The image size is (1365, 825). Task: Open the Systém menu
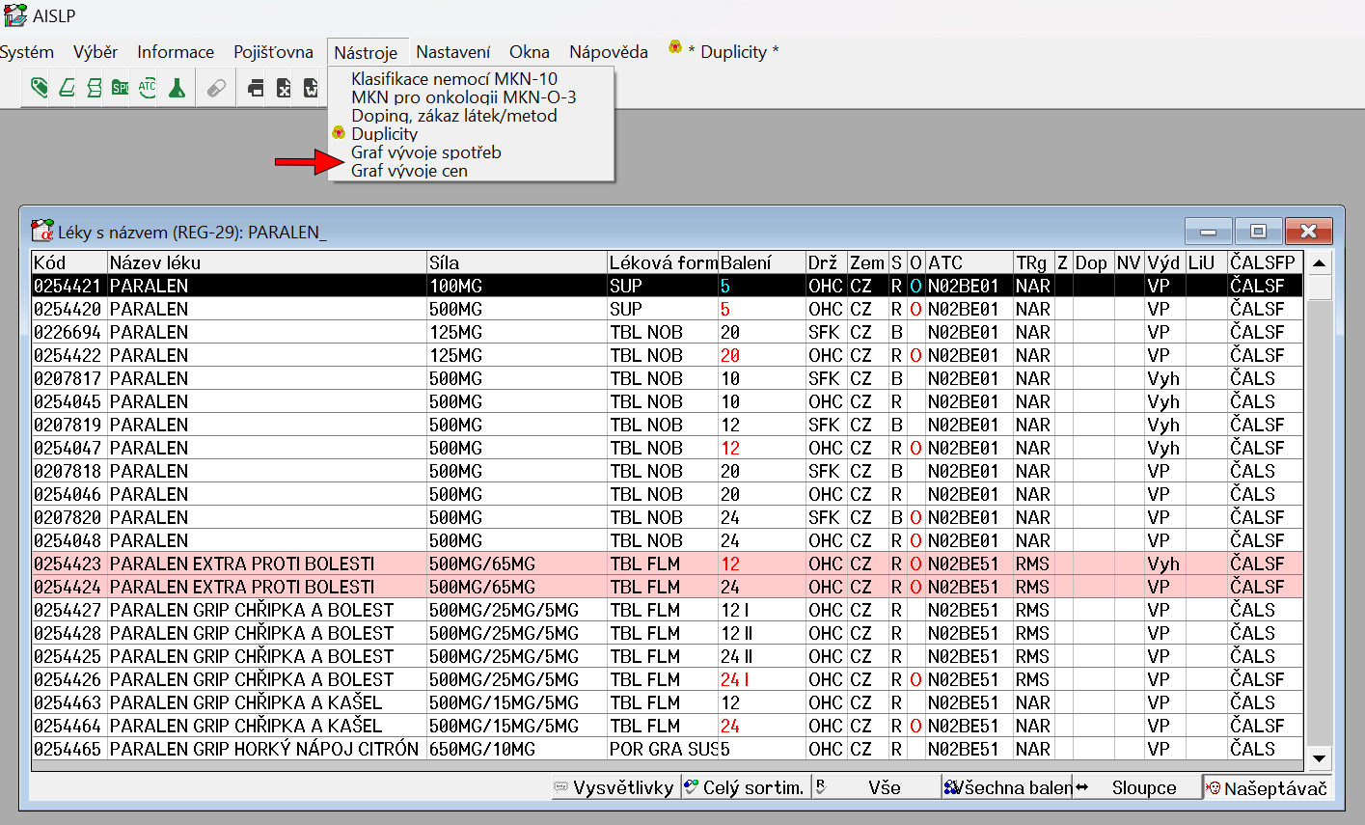tap(27, 52)
